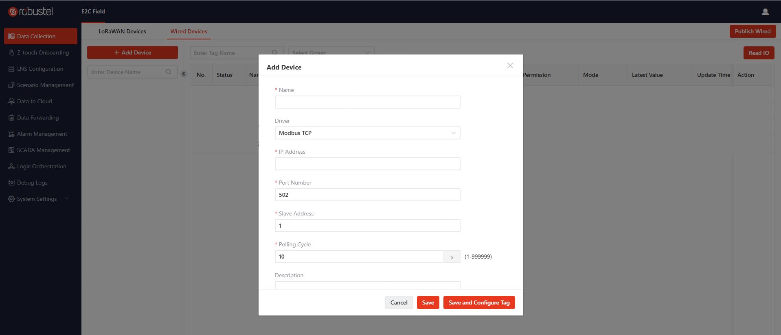Switch to the LoRaWAN Devices tab
Screen dimensions: 781x335
click(x=122, y=31)
